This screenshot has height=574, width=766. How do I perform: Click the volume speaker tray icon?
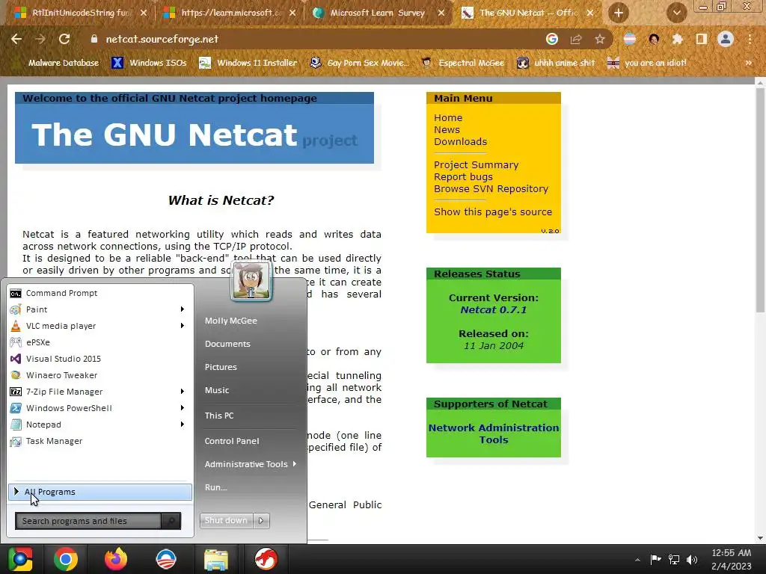pos(692,559)
